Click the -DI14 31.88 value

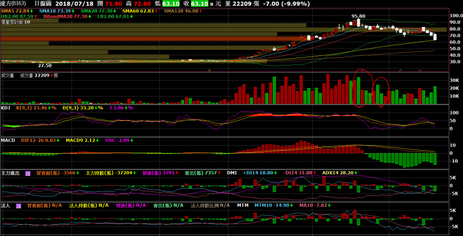tap(300, 173)
